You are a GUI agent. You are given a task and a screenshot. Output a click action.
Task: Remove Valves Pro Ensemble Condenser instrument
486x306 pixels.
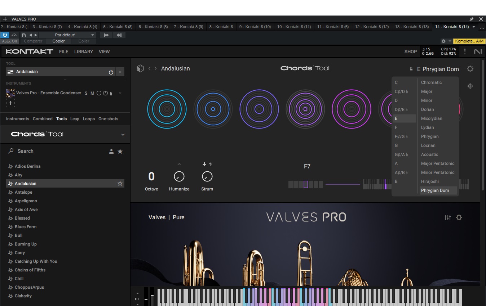click(x=120, y=93)
